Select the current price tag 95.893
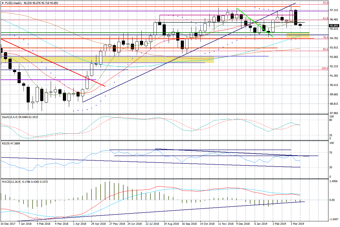The width and height of the screenshot is (340, 227). pyautogui.click(x=333, y=26)
